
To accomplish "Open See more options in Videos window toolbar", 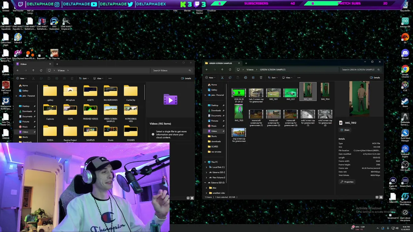I will coord(110,78).
